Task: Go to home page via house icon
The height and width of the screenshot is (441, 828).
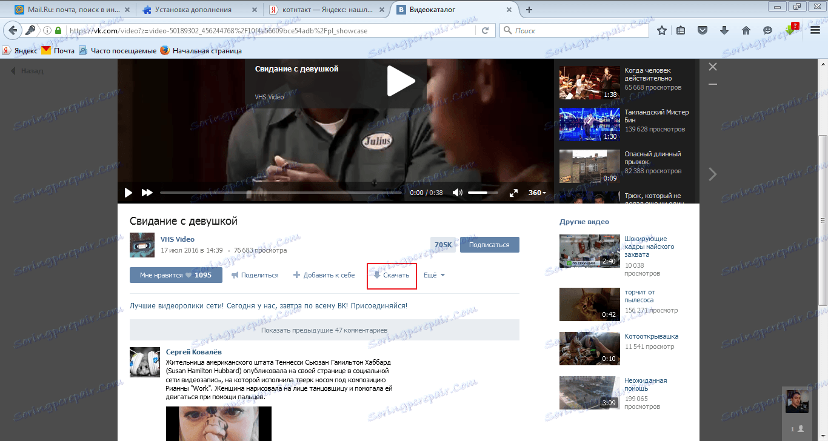Action: click(x=746, y=30)
